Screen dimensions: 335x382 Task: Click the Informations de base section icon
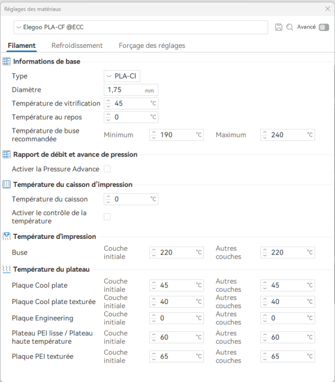pos(7,62)
